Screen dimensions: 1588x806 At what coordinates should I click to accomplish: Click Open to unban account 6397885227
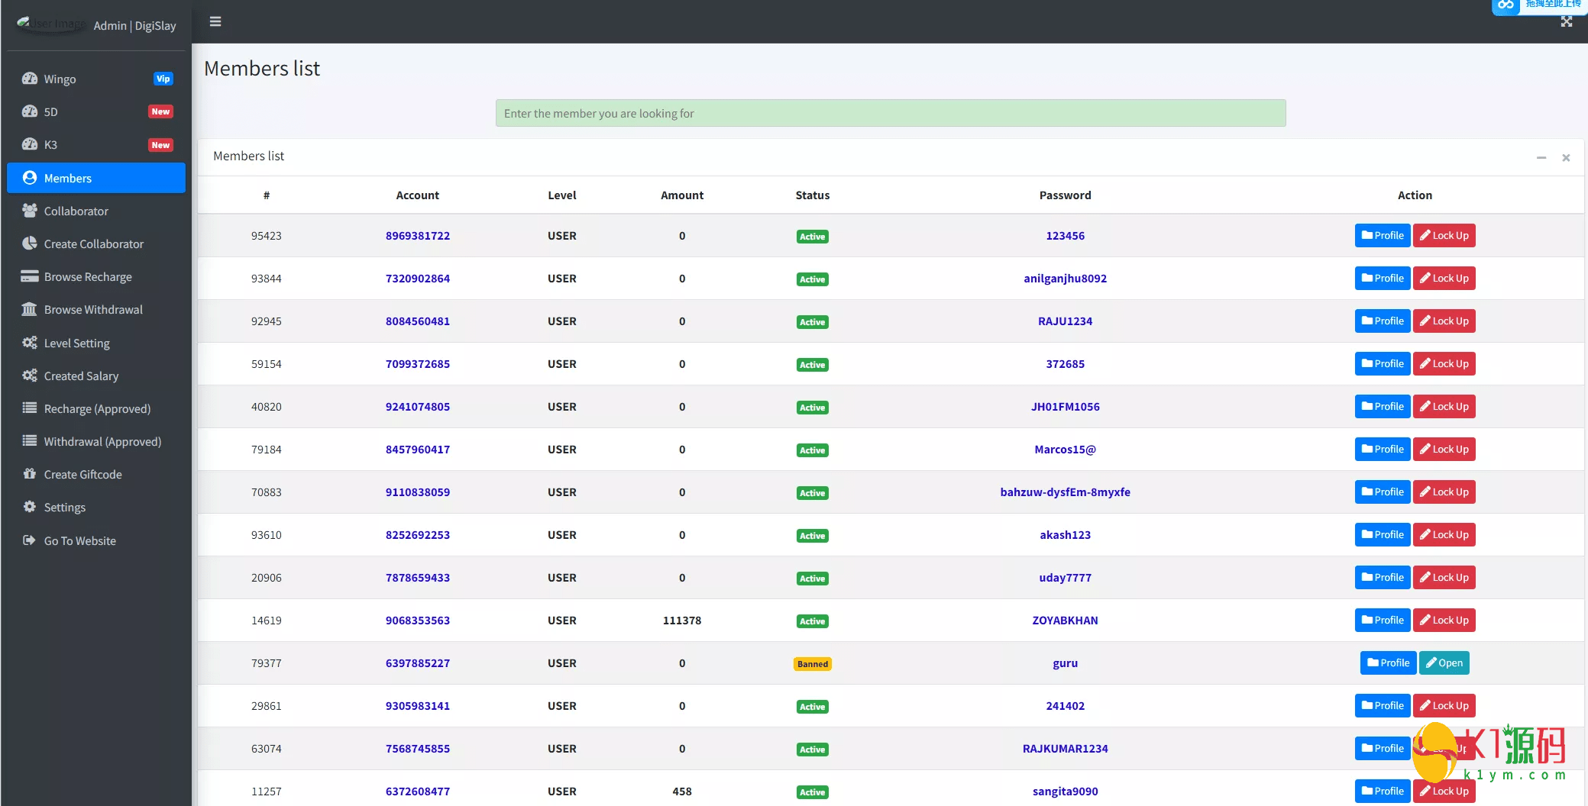(x=1444, y=663)
